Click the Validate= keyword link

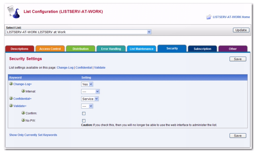20,106
